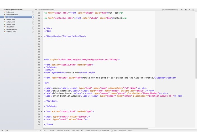Click the </fieldset> tag on line 63
197x140 pixels.
pyautogui.click(x=51, y=101)
